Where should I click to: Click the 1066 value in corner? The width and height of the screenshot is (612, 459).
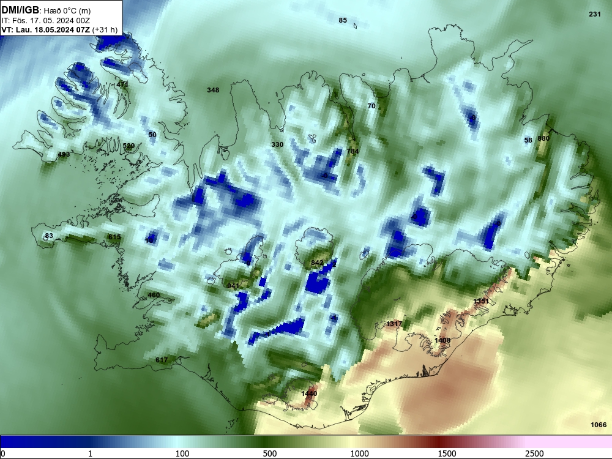click(x=599, y=425)
